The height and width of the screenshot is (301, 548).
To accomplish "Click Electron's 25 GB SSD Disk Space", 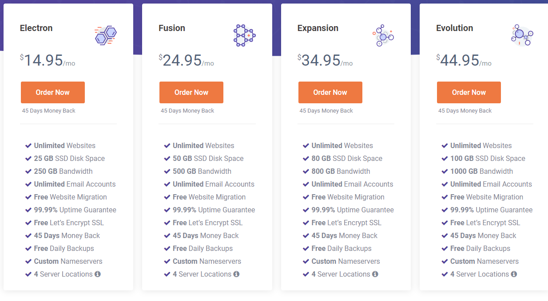I will (x=69, y=158).
